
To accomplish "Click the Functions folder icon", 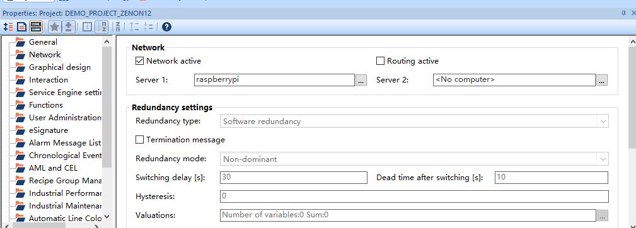I will tap(20, 105).
